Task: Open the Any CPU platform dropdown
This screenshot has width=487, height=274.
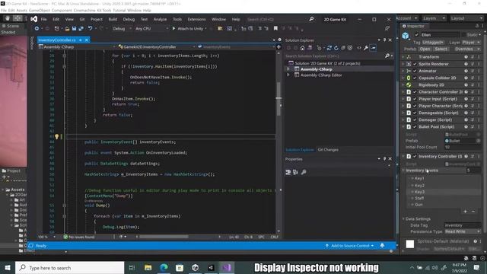Action: point(151,28)
